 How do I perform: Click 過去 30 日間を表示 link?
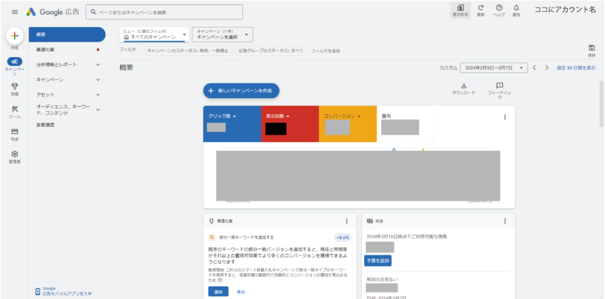[575, 68]
